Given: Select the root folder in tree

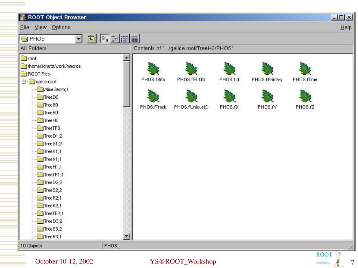Looking at the screenshot, I should 29,58.
